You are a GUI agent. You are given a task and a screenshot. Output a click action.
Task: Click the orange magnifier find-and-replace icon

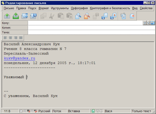87,16
